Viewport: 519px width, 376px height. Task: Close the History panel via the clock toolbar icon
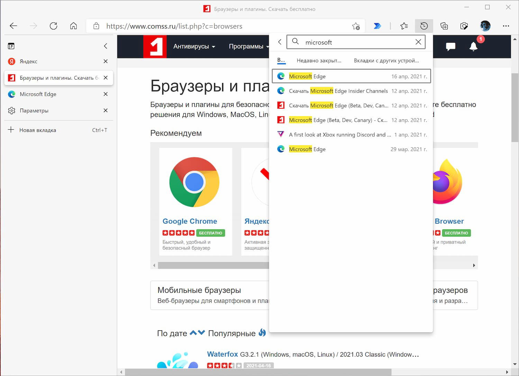coord(424,26)
